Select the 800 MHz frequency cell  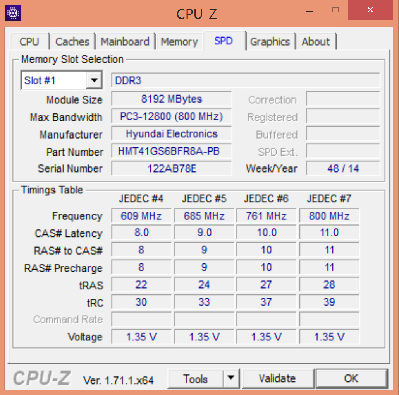click(329, 216)
